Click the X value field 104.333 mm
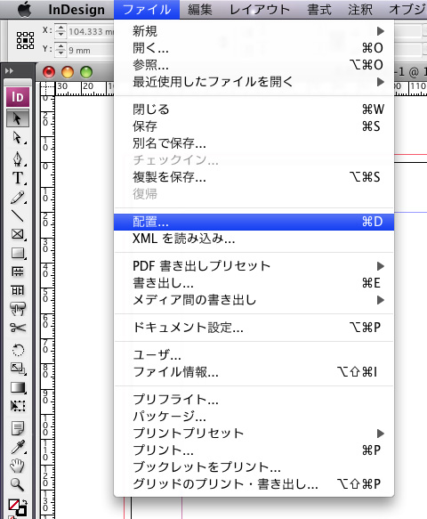Screen dimensions: 427x519 91,31
